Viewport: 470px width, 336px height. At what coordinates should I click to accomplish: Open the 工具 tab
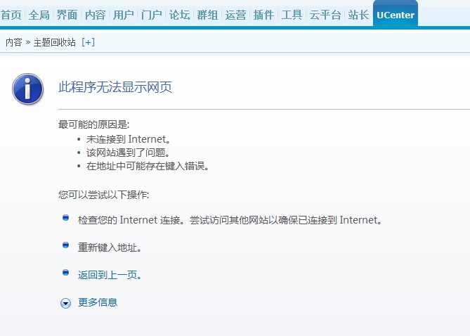click(x=292, y=15)
